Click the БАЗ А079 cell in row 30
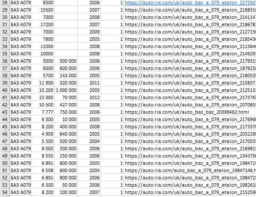 tap(21, 17)
